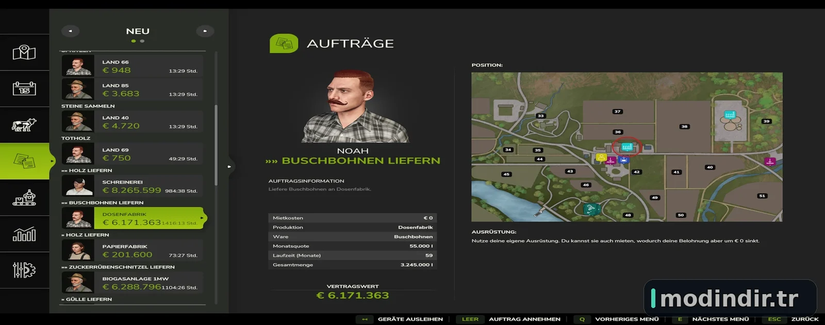Click farmer thumbnail on Land 85 row
The image size is (825, 325).
point(78,89)
